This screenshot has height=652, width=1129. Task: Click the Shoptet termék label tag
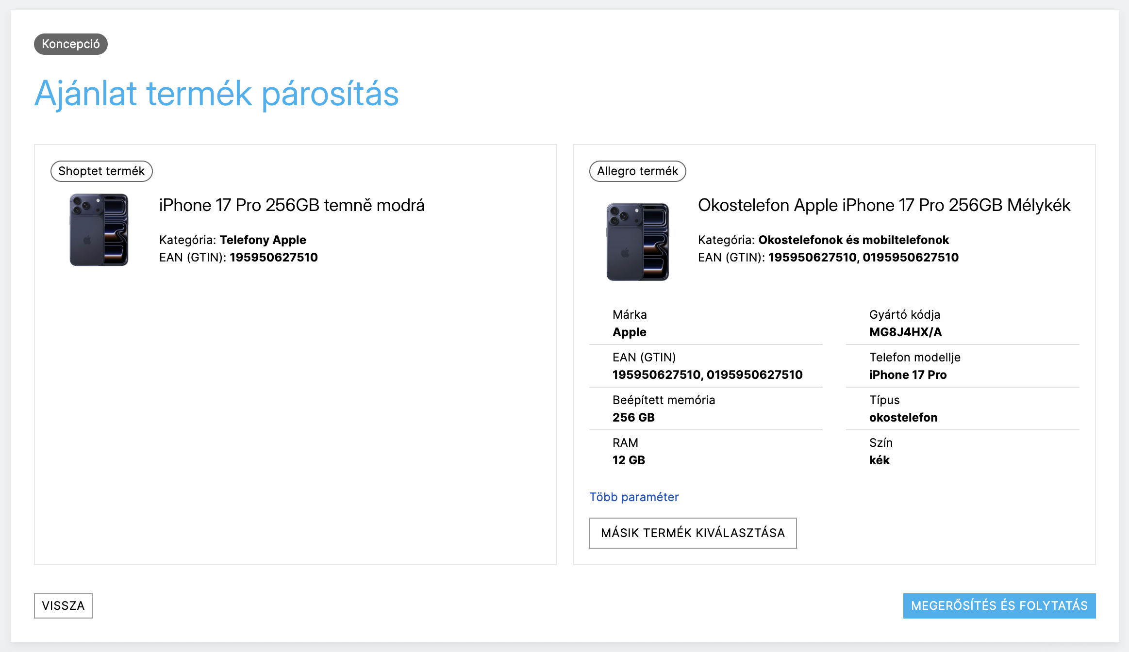click(x=101, y=171)
